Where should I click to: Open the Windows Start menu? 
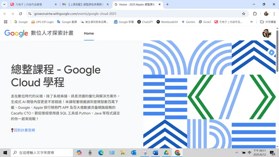[x=5, y=153]
